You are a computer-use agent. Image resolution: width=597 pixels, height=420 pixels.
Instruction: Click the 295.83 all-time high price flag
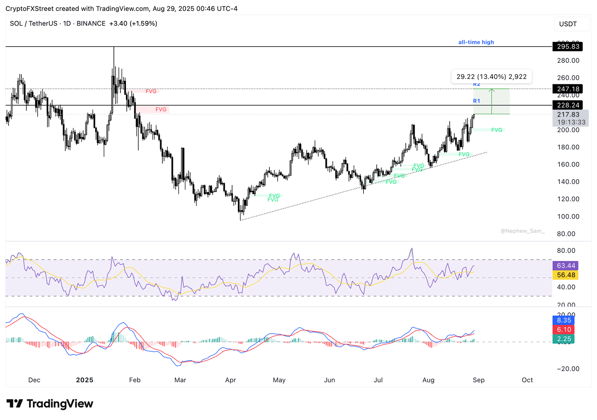point(567,46)
